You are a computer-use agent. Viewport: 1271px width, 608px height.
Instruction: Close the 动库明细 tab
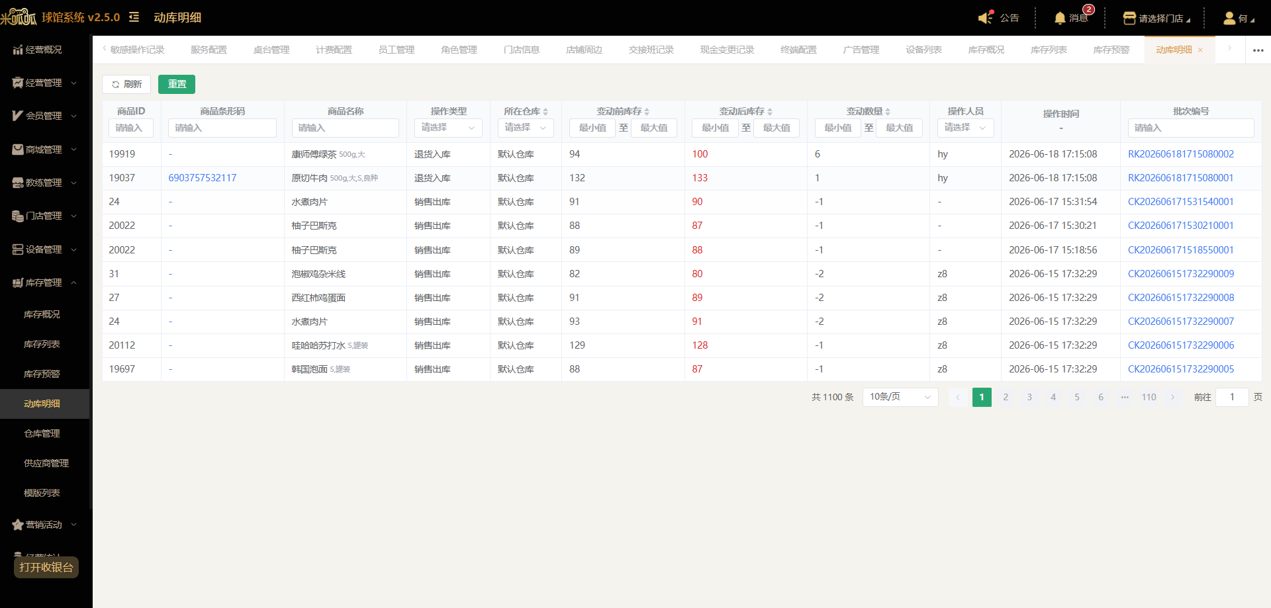coord(1200,50)
